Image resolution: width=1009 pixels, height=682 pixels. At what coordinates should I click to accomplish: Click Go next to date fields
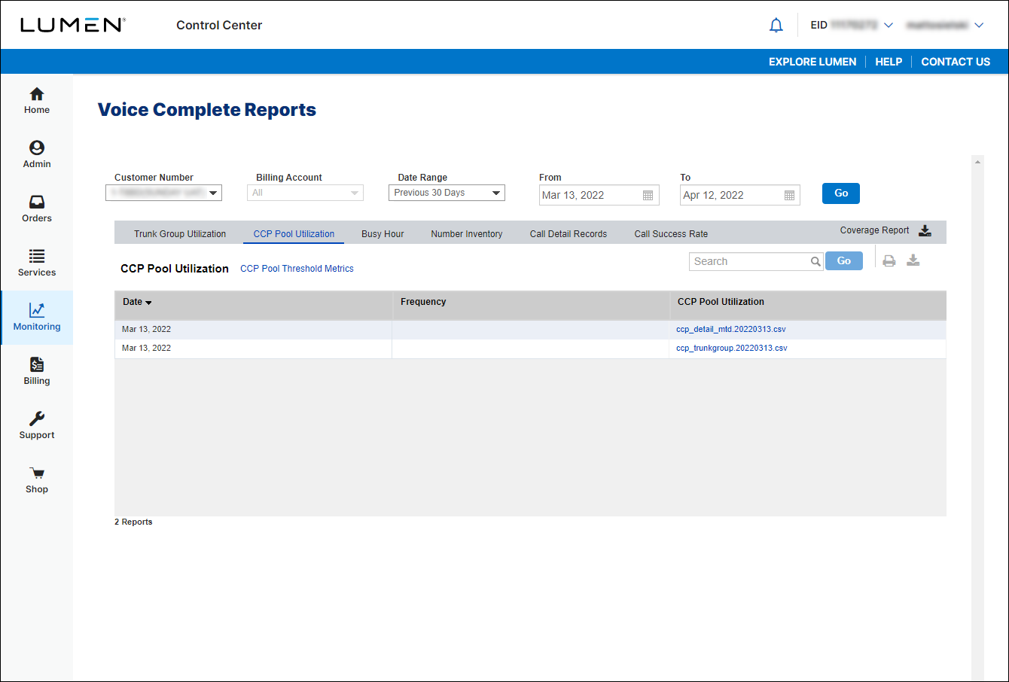841,193
